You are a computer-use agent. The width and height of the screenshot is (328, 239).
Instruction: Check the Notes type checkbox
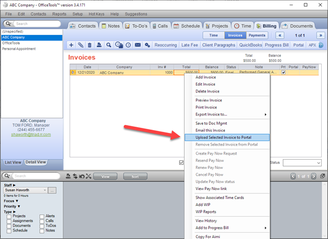42,231
